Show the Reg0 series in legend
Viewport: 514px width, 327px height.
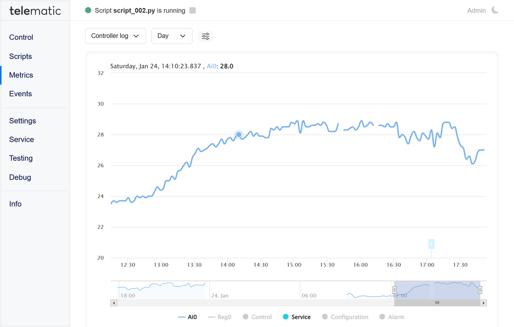(219, 317)
